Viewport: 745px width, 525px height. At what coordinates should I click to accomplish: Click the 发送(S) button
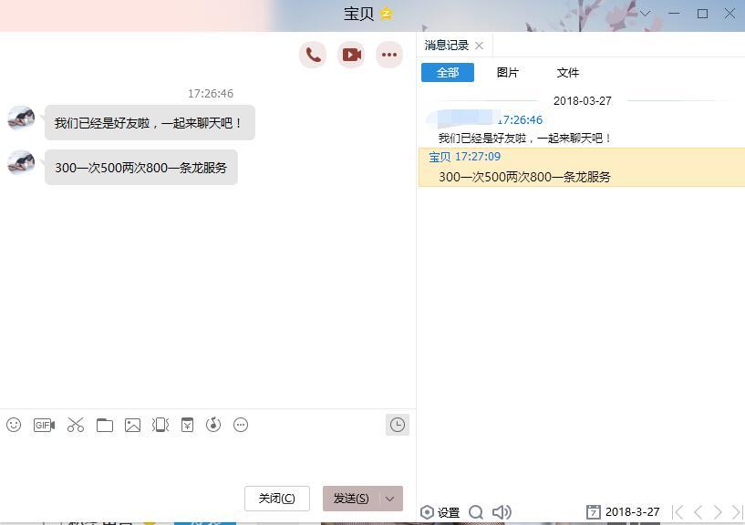[x=351, y=499]
